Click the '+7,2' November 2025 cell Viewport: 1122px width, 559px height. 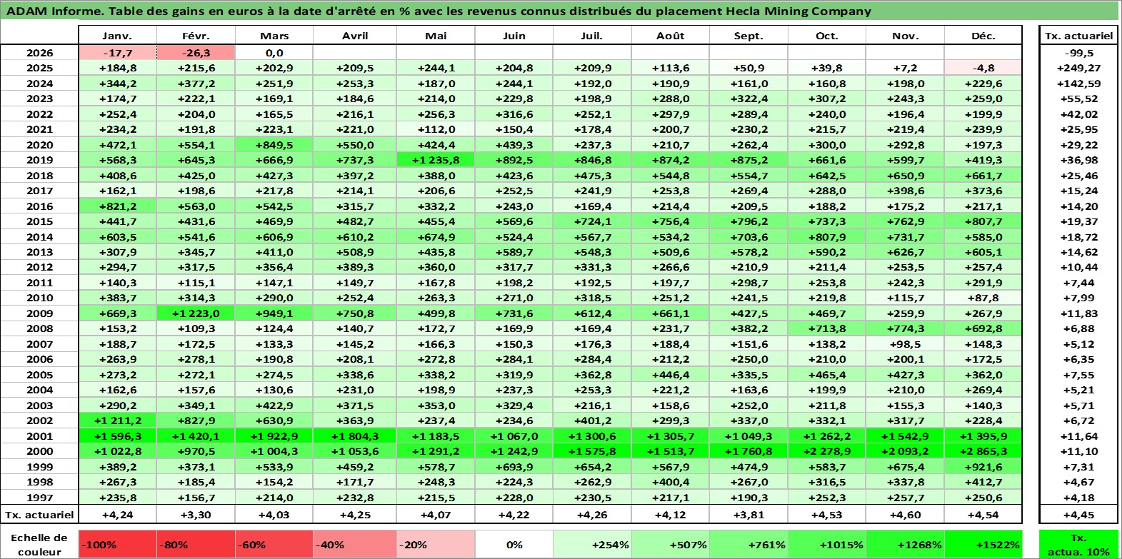(x=905, y=68)
